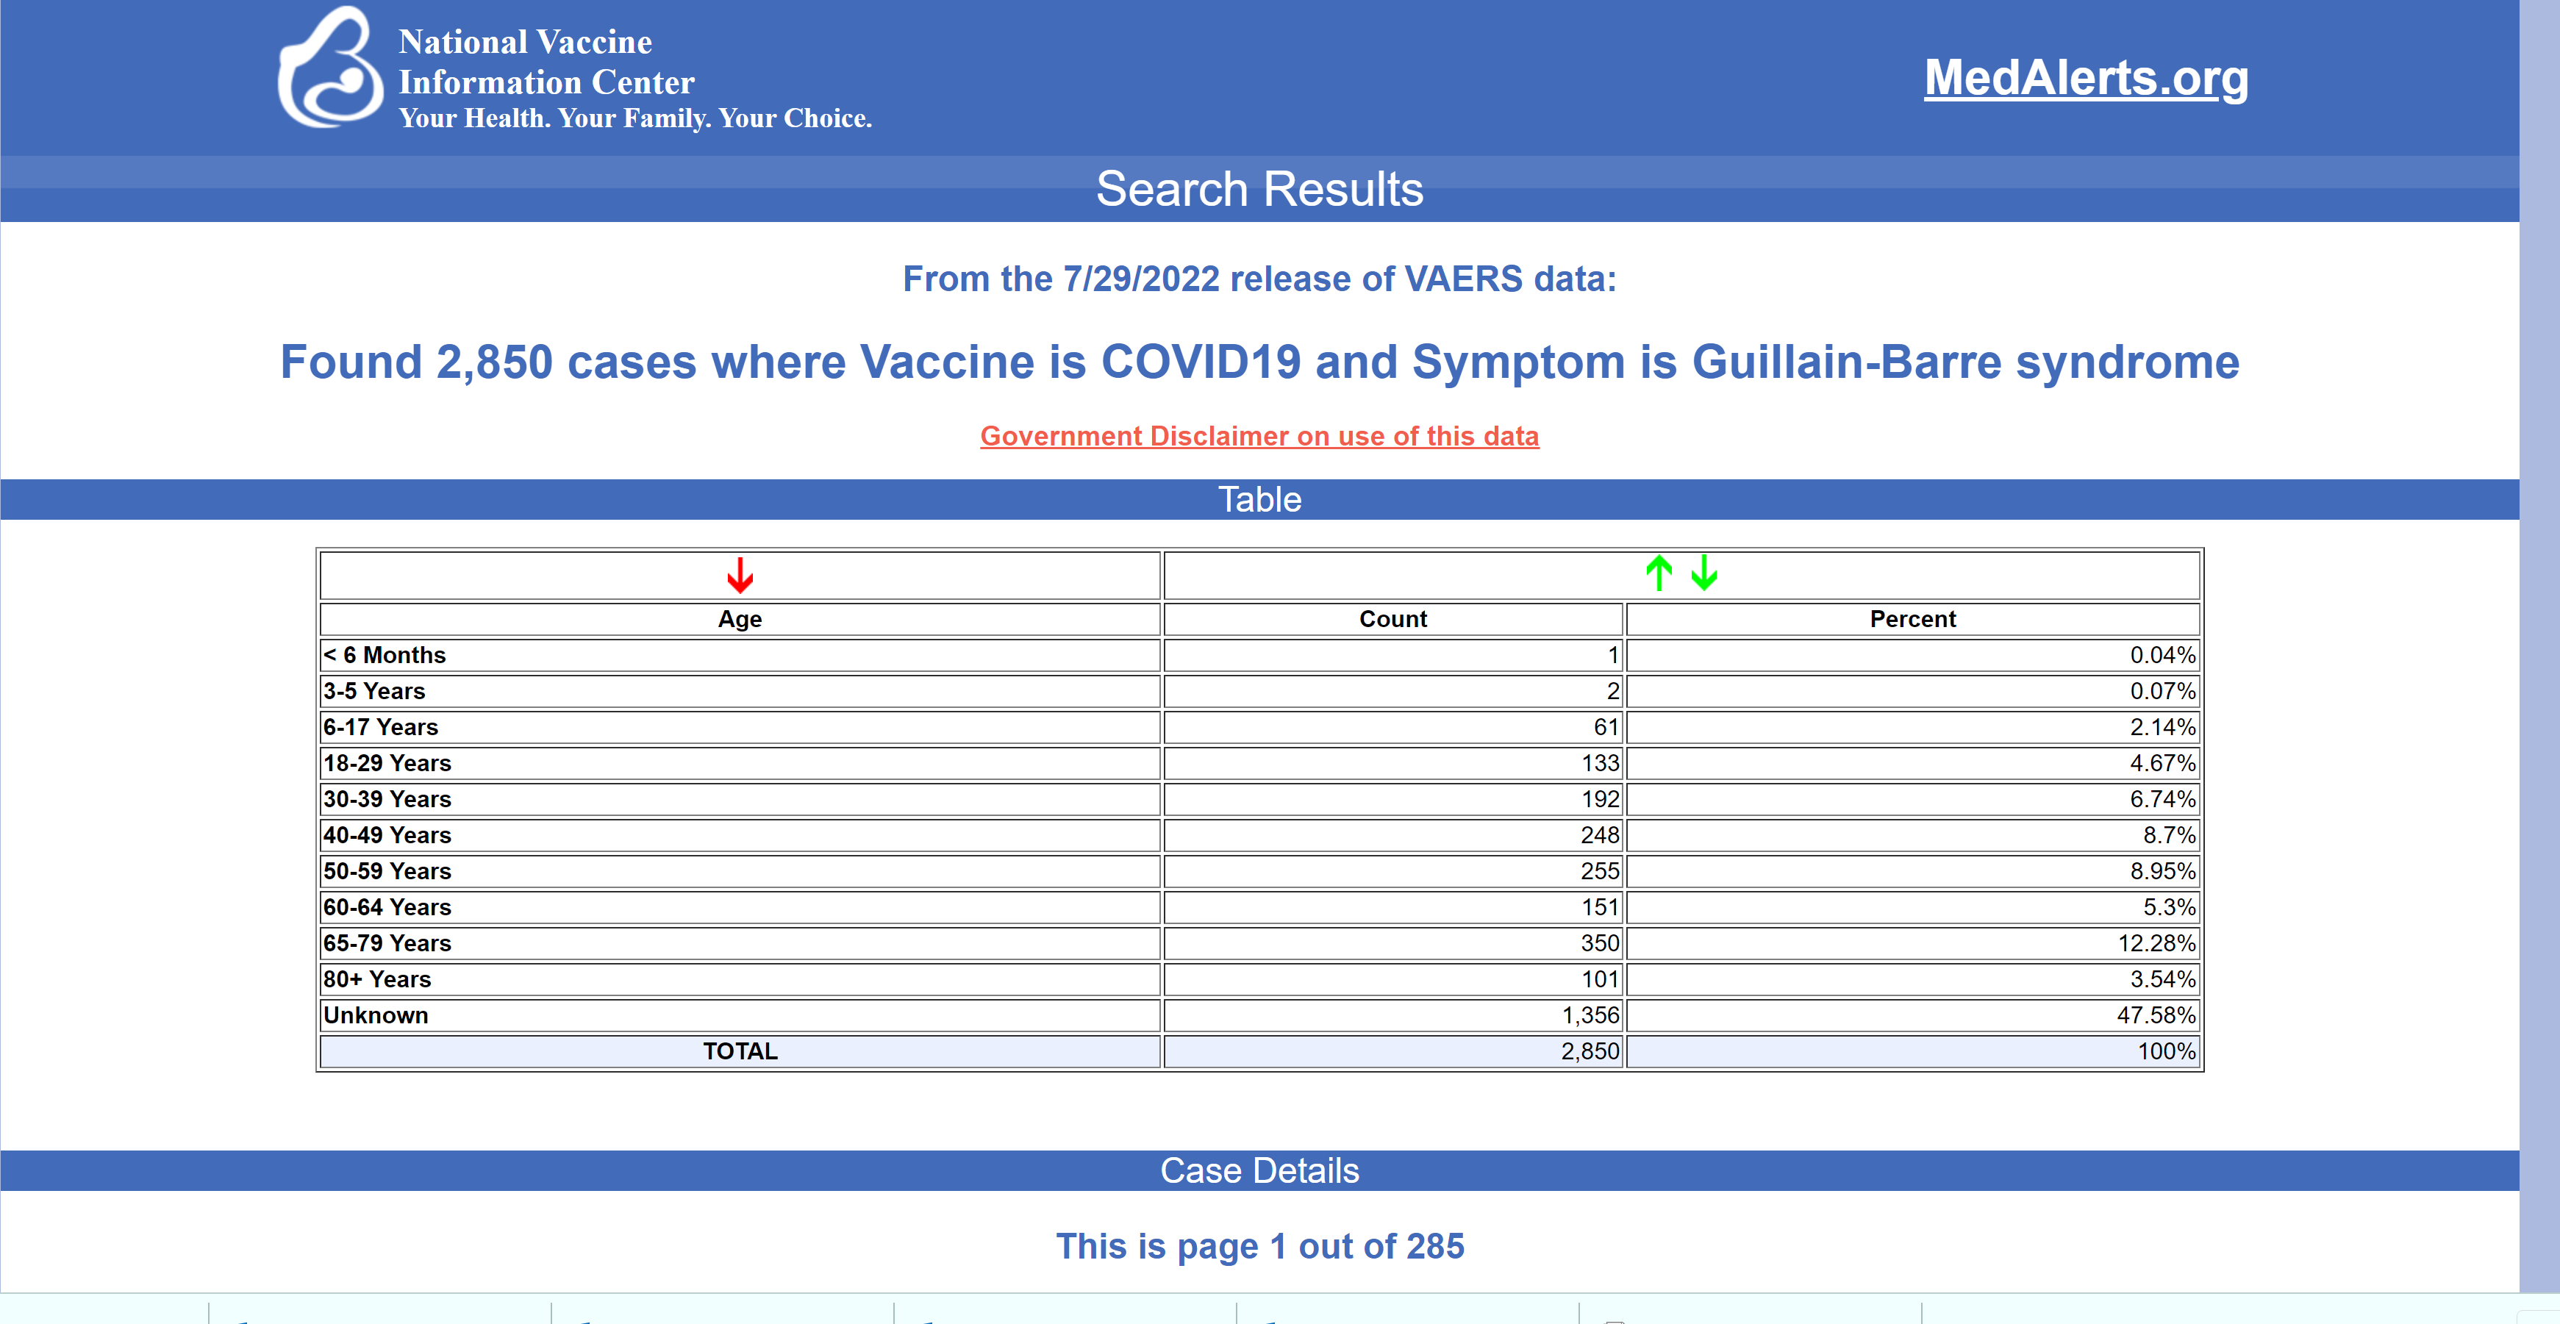Click the Case Details section header
The height and width of the screenshot is (1324, 2560).
click(1259, 1171)
